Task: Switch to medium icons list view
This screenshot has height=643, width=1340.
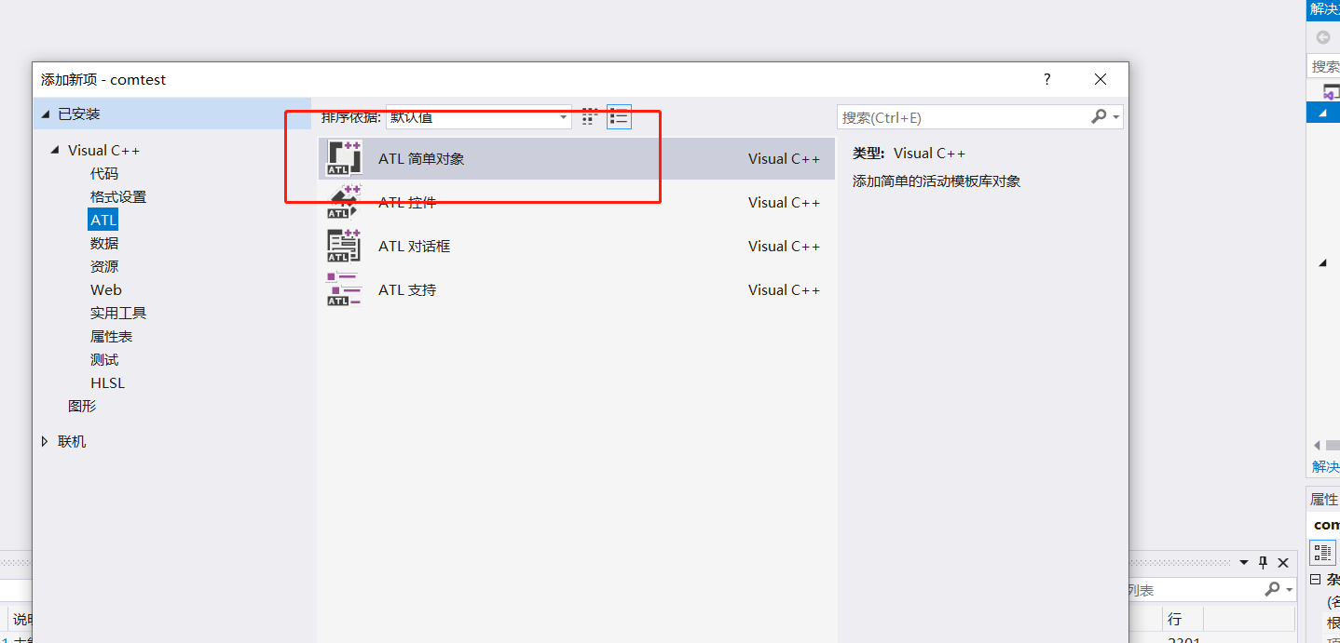Action: pyautogui.click(x=619, y=117)
